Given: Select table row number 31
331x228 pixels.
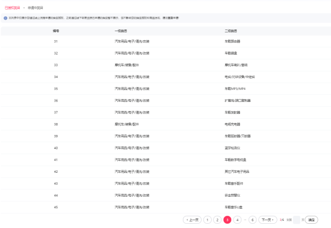Looking at the screenshot, I should (166, 41).
